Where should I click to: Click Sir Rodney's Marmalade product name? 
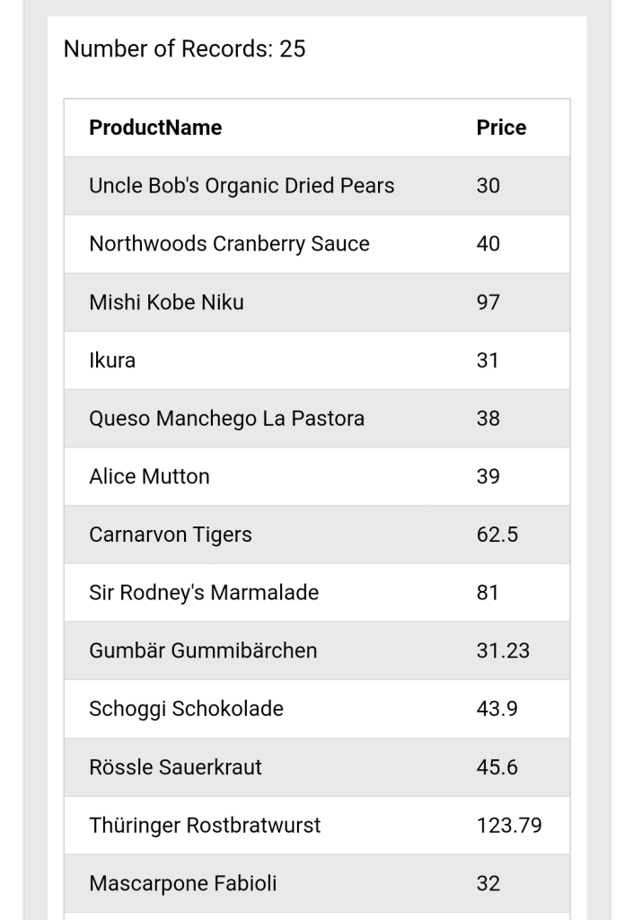(204, 593)
